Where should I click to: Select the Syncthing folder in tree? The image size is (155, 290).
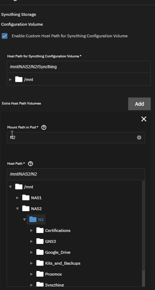55,285
